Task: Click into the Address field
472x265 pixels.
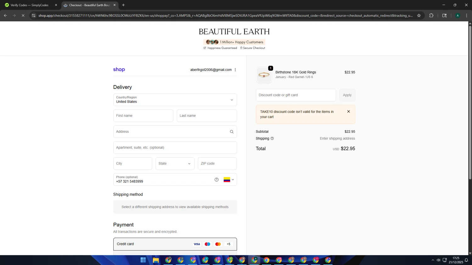Action: pos(175,132)
